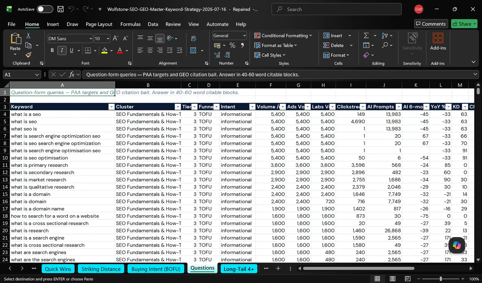The image size is (482, 283).
Task: Click the Decrease Indent icon
Action: click(170, 50)
